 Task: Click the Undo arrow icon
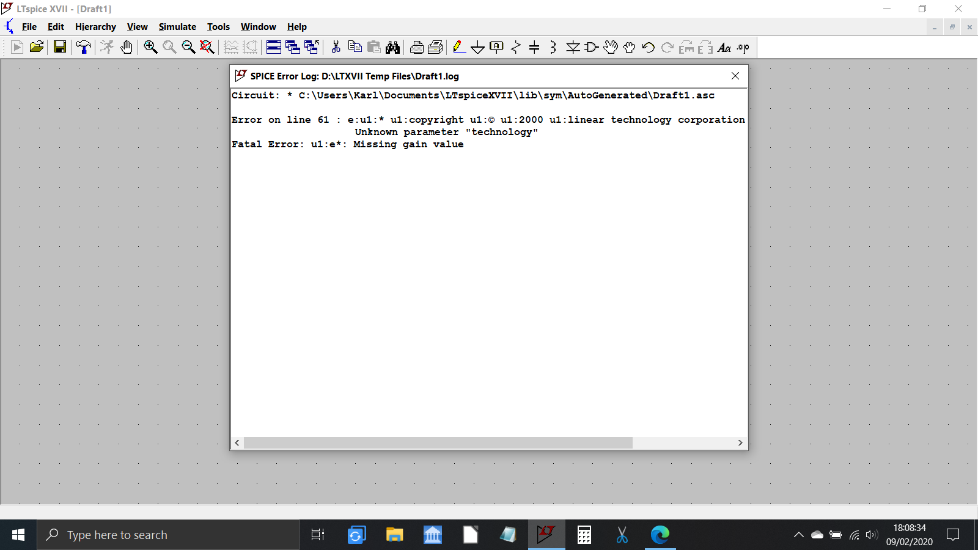click(x=649, y=47)
